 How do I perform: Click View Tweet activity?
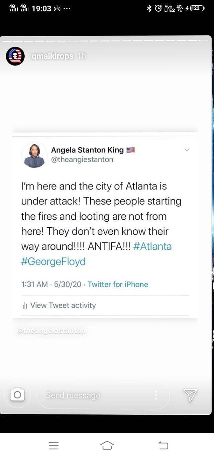point(63,305)
